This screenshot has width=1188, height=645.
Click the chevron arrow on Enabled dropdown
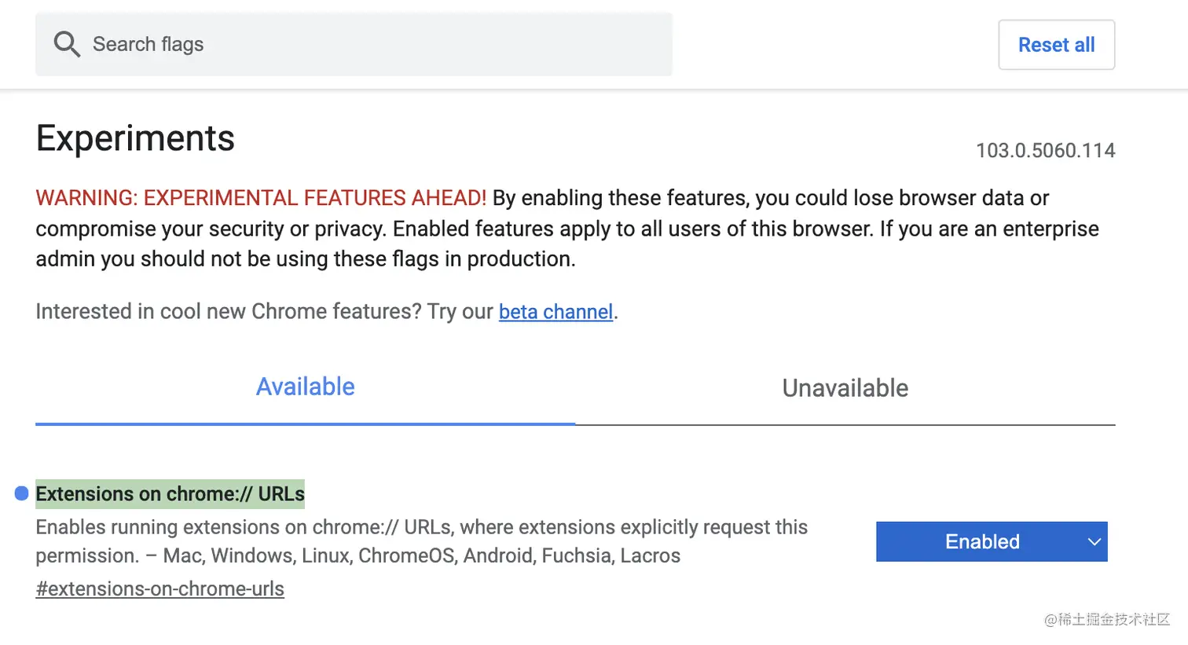(x=1094, y=541)
